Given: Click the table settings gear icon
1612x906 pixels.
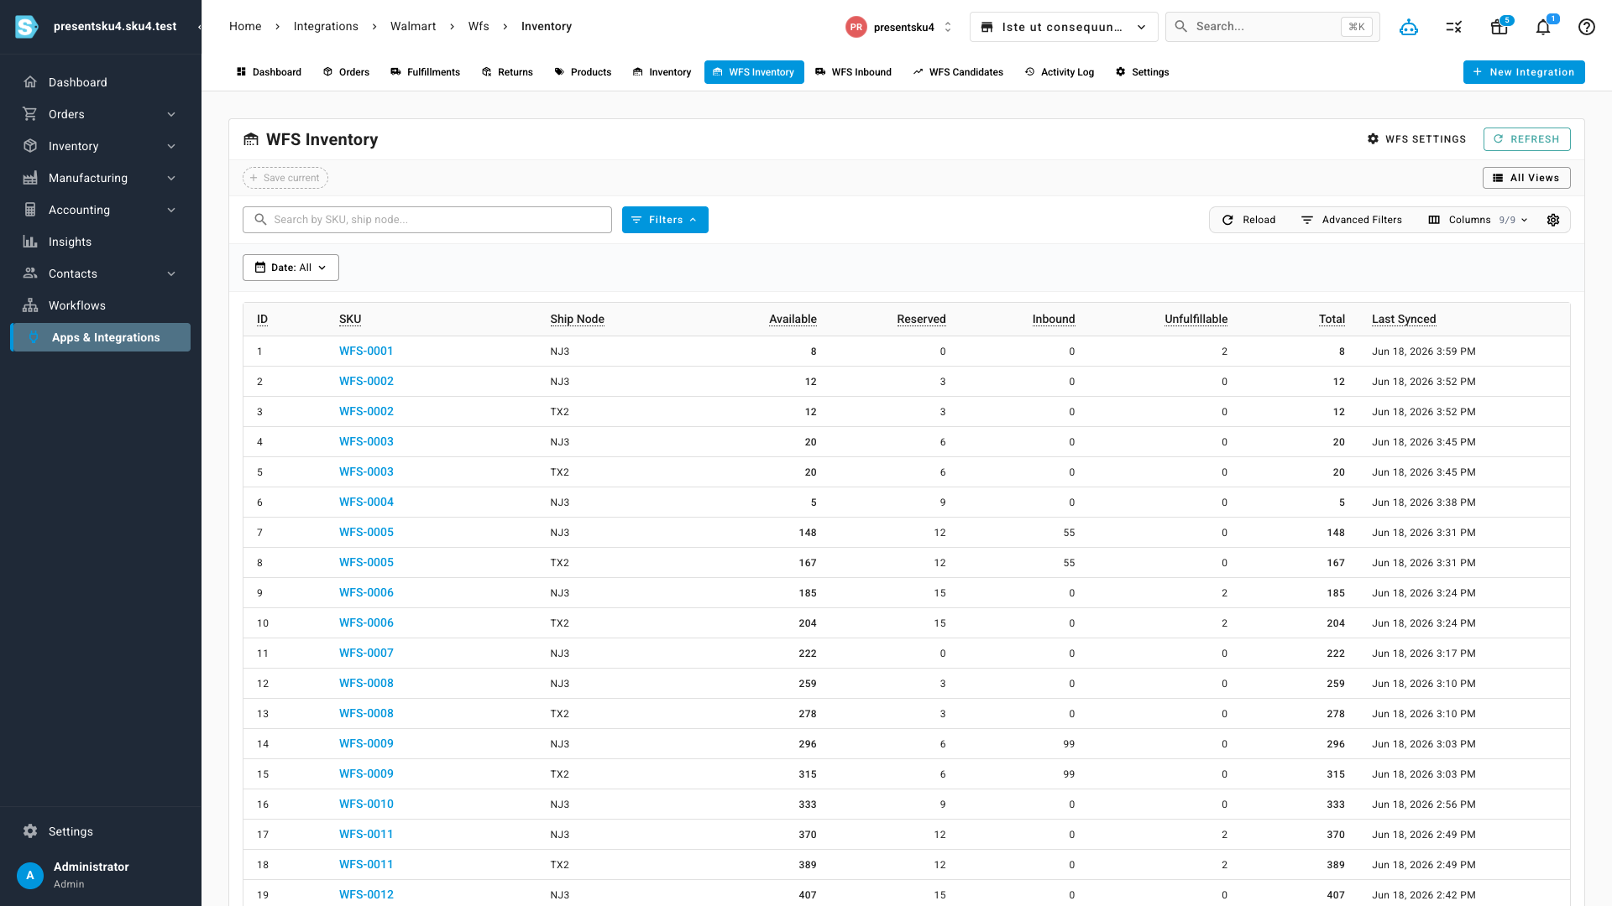Looking at the screenshot, I should [x=1553, y=220].
